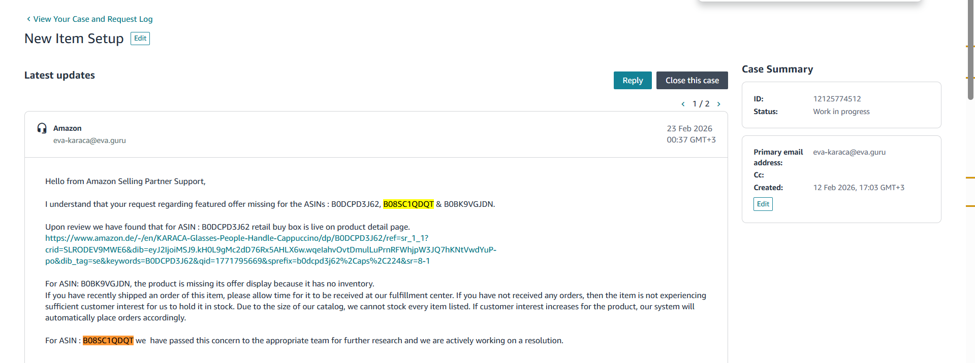975x363 pixels.
Task: Click the Amazon sender name
Action: click(x=68, y=128)
